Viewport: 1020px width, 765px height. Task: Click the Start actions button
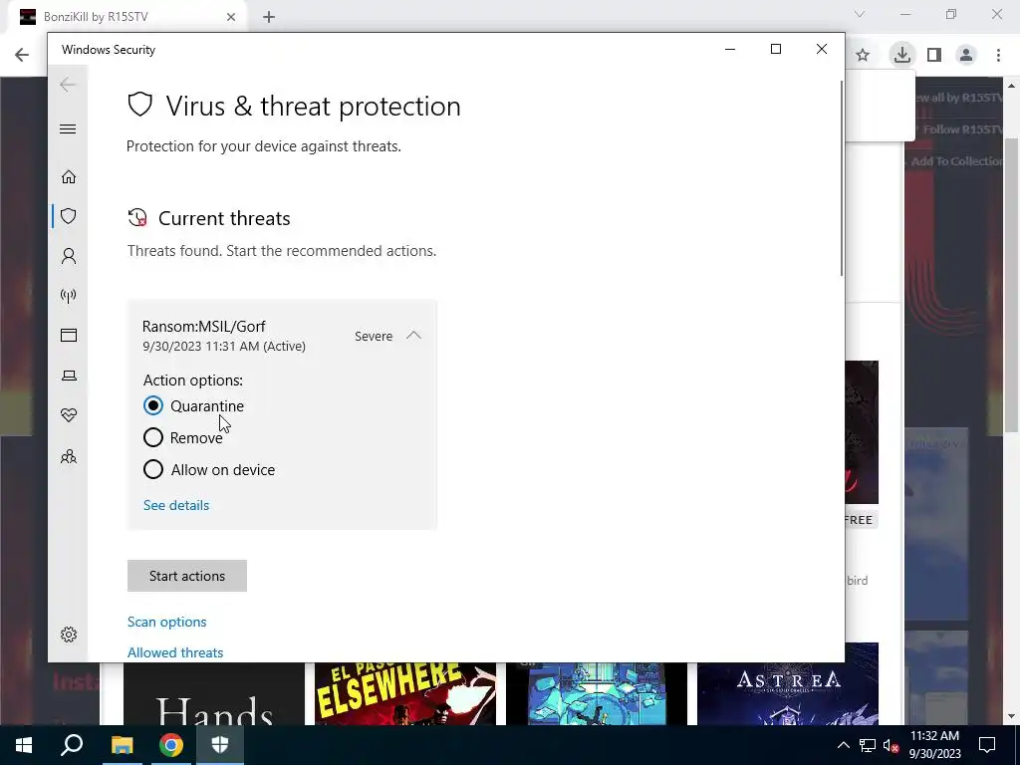click(x=187, y=576)
